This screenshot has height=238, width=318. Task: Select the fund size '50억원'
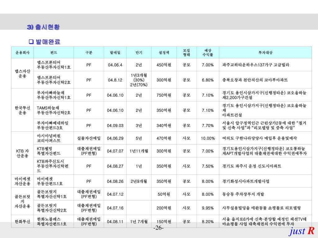coord(164,194)
